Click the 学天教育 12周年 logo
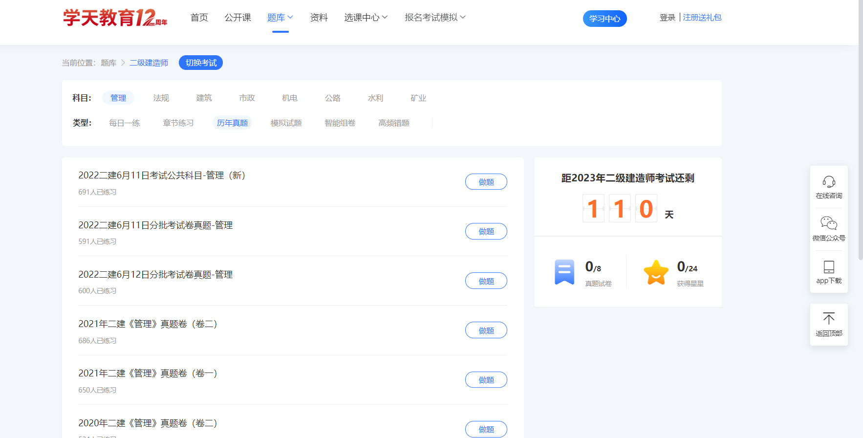This screenshot has height=438, width=863. click(x=115, y=18)
